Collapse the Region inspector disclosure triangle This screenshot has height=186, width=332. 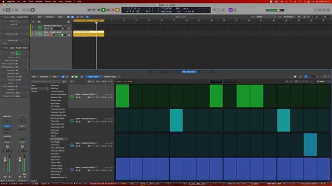2,17
